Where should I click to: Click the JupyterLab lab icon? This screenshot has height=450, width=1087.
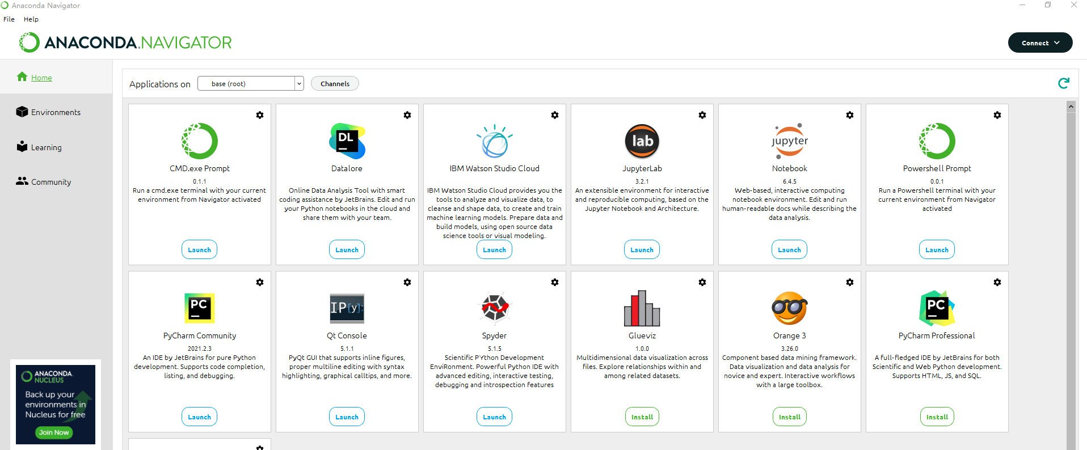pyautogui.click(x=642, y=141)
